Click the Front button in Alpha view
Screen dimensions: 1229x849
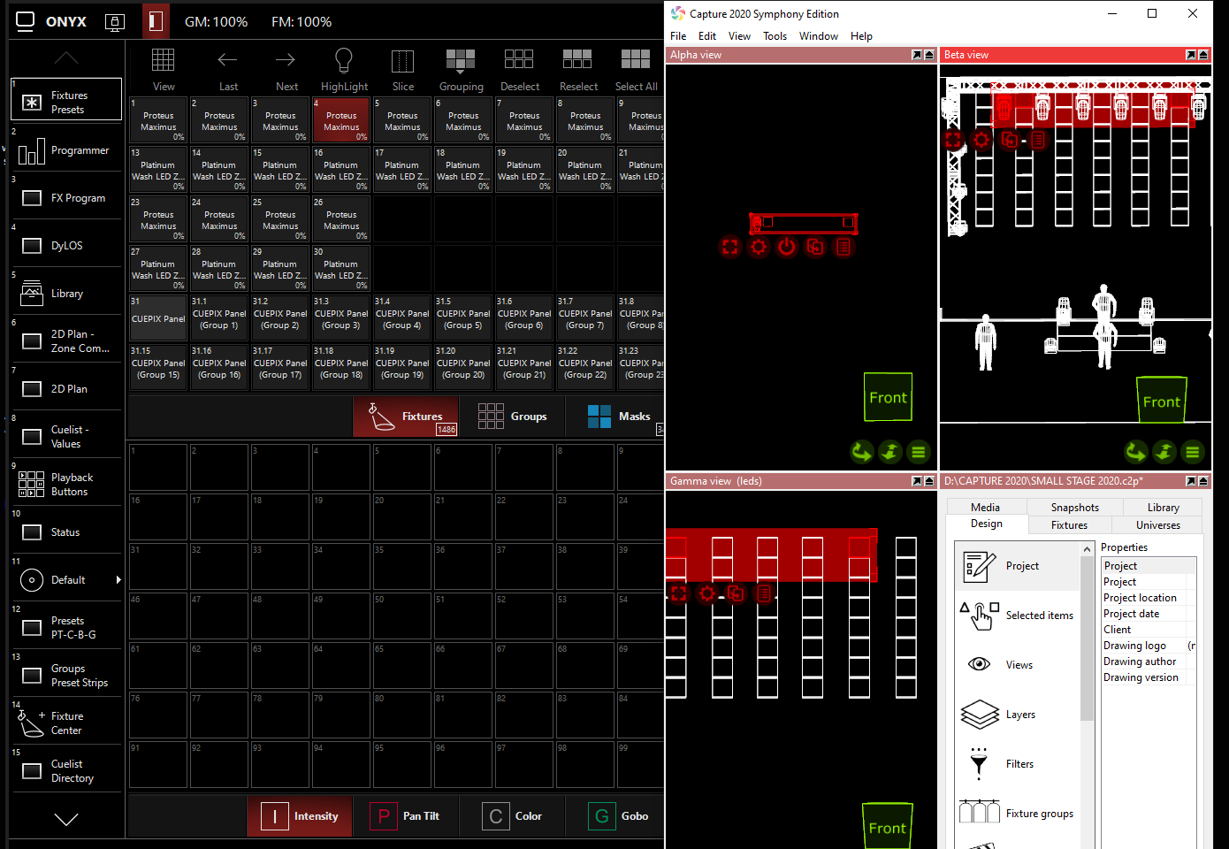pos(888,398)
